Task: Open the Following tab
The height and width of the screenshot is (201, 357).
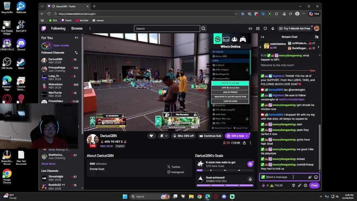Action: (58, 28)
